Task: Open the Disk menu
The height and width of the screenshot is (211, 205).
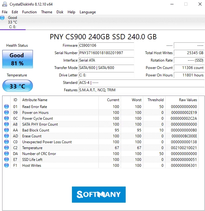Action: 60,12
